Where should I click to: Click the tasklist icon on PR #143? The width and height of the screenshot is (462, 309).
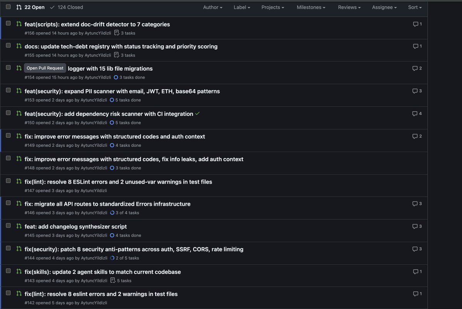click(x=113, y=281)
